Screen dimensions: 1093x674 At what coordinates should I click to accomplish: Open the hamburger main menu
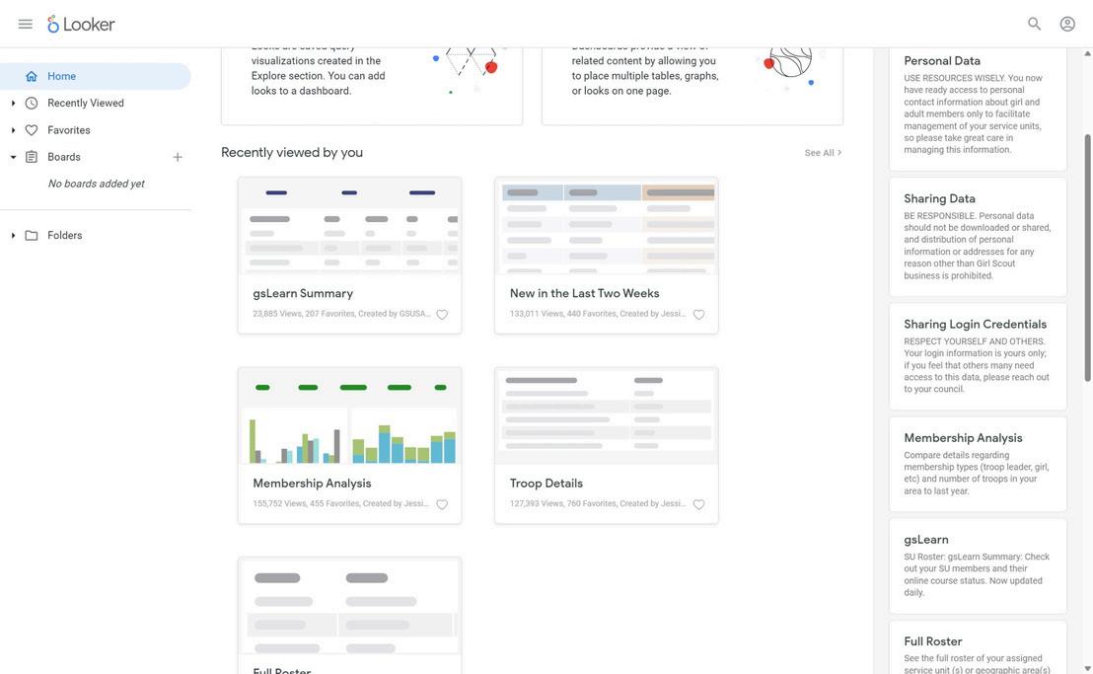25,24
